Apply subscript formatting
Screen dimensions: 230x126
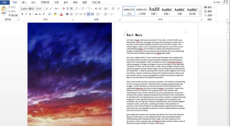click(40, 14)
